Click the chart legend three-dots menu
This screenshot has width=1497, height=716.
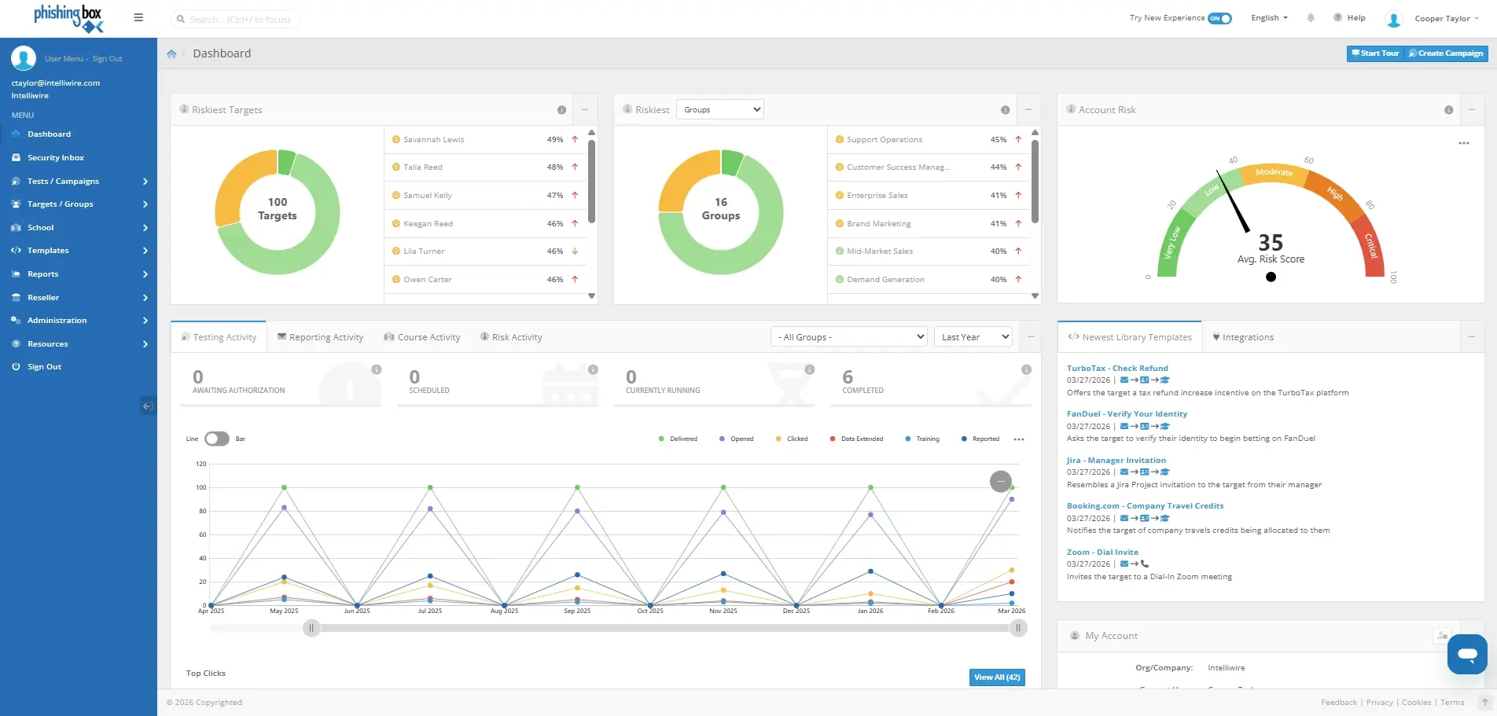coord(1019,439)
